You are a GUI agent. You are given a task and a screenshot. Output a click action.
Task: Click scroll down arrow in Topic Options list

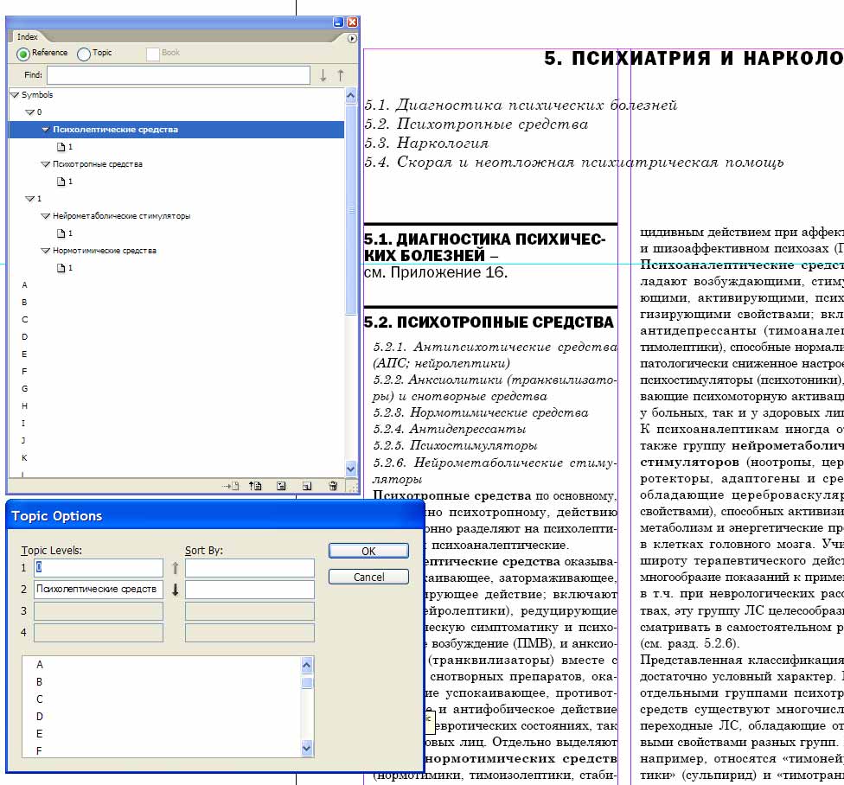(307, 748)
